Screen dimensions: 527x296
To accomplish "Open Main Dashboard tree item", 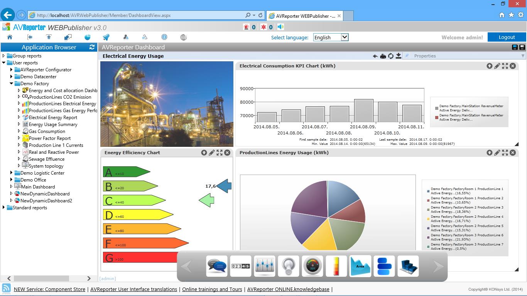I will (38, 187).
